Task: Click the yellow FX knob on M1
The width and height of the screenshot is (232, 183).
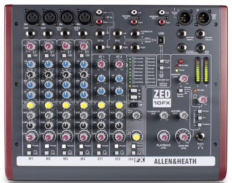Action: [x=31, y=105]
